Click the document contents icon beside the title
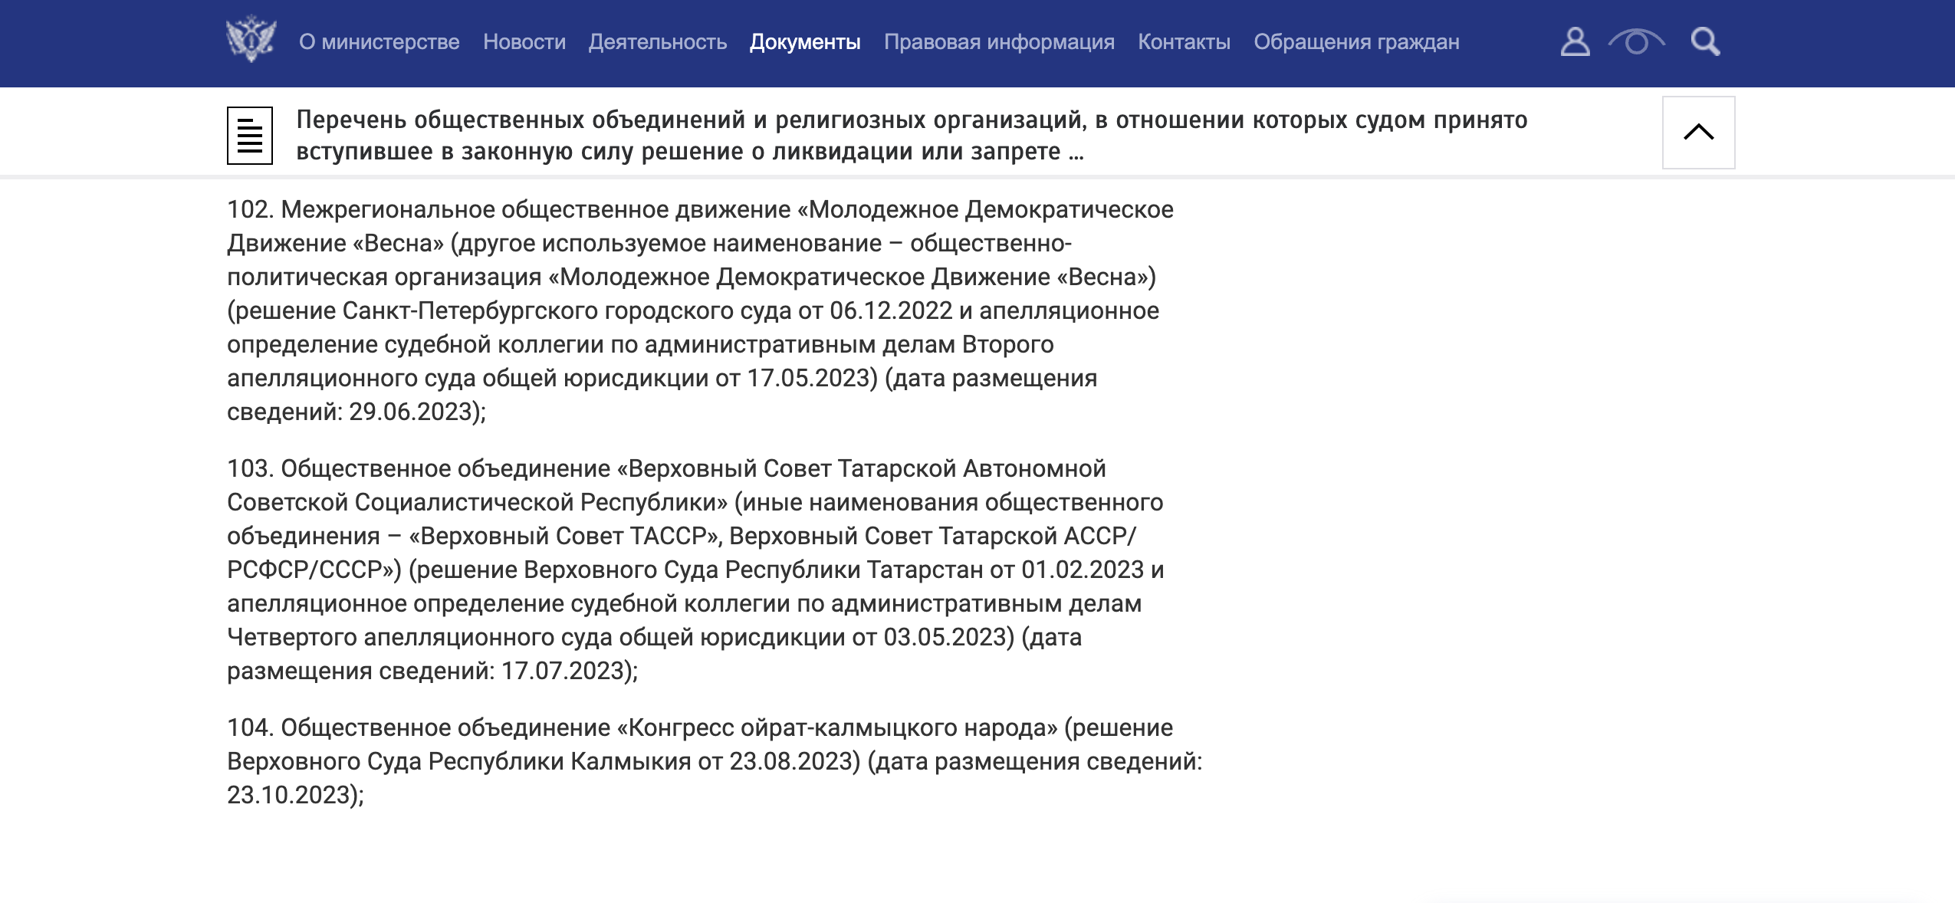Image resolution: width=1955 pixels, height=903 pixels. click(x=250, y=135)
